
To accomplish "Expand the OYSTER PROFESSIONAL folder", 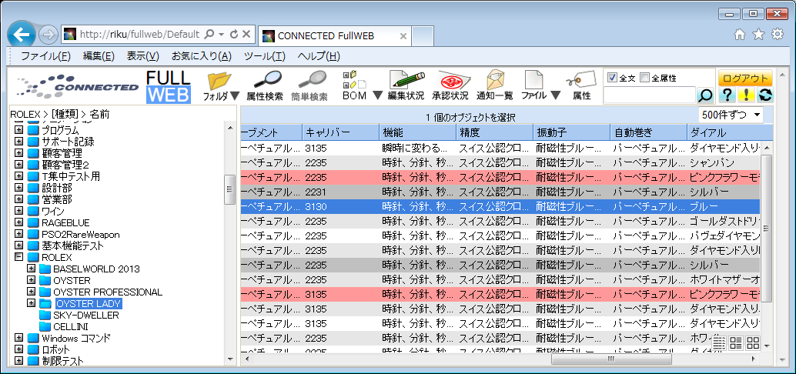I will [31, 292].
